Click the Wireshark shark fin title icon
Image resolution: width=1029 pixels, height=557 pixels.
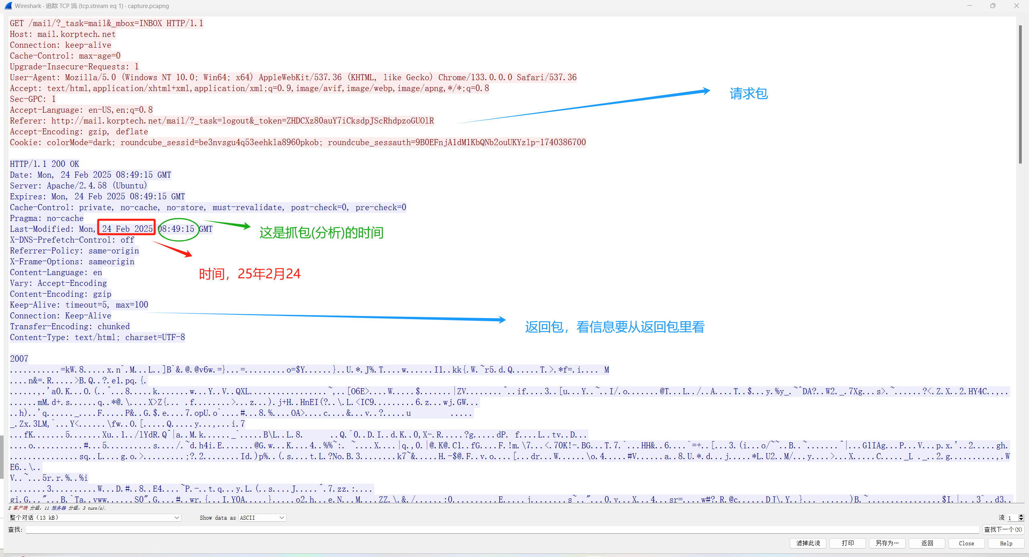point(8,6)
